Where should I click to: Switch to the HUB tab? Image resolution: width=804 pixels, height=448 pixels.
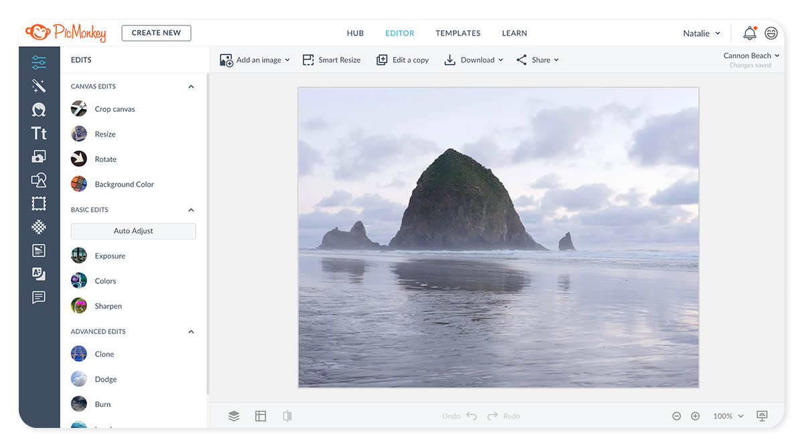pyautogui.click(x=355, y=33)
